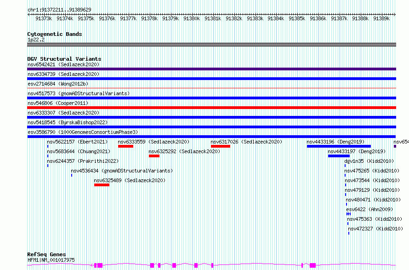Click the red nsv546806 (Cooper2011) variant bar
Viewport: 409px width, 270px height.
click(211, 108)
